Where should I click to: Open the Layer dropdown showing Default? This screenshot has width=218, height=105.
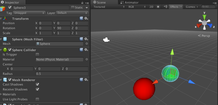[72, 13]
